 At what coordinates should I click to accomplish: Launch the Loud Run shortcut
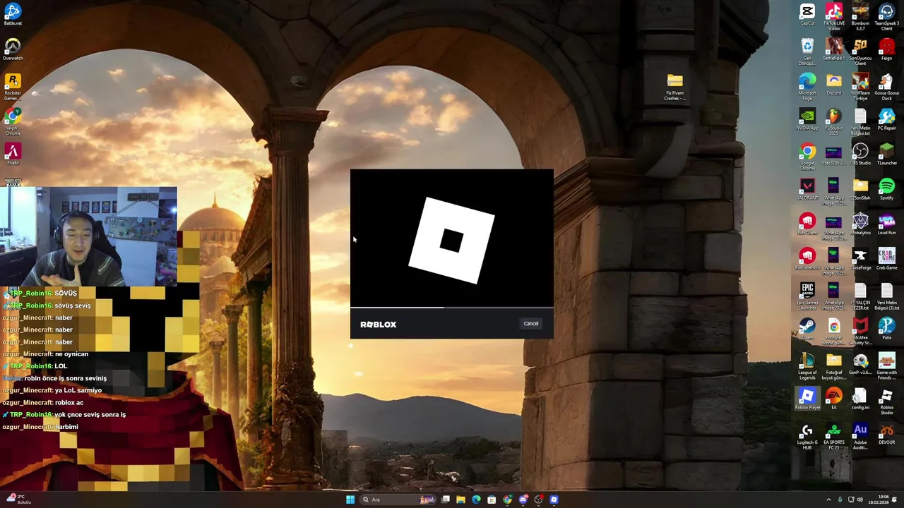point(886,224)
